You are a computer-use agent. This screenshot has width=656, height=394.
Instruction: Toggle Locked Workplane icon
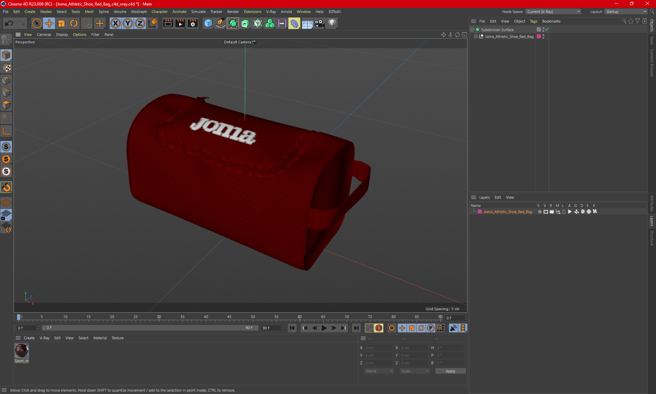click(x=6, y=215)
